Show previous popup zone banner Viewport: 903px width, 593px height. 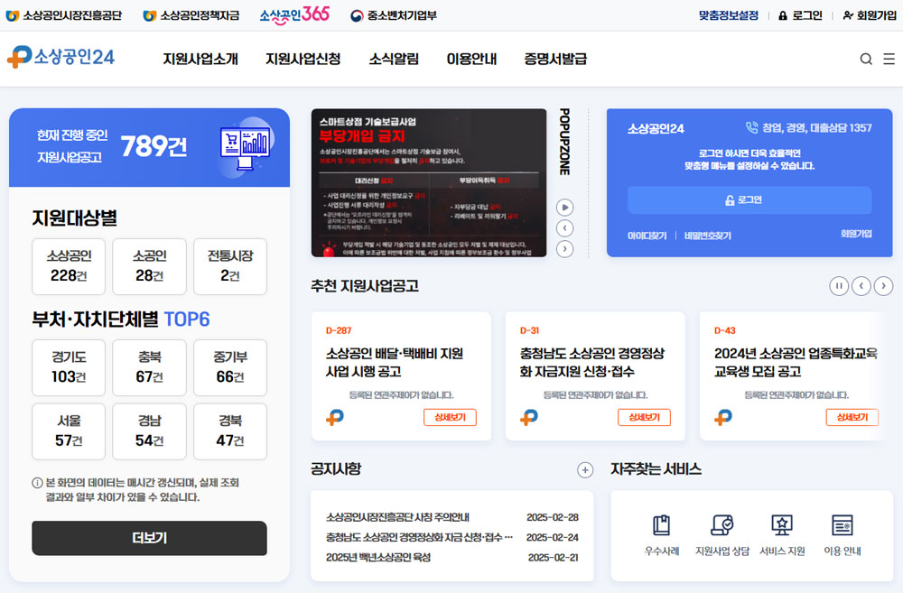pyautogui.click(x=565, y=228)
